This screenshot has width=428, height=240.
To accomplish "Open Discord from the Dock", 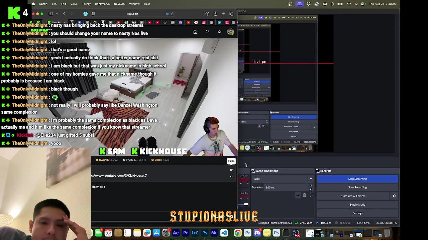I will (257, 233).
